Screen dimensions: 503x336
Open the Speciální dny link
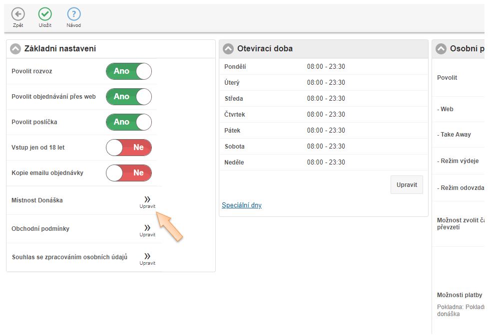pos(242,205)
